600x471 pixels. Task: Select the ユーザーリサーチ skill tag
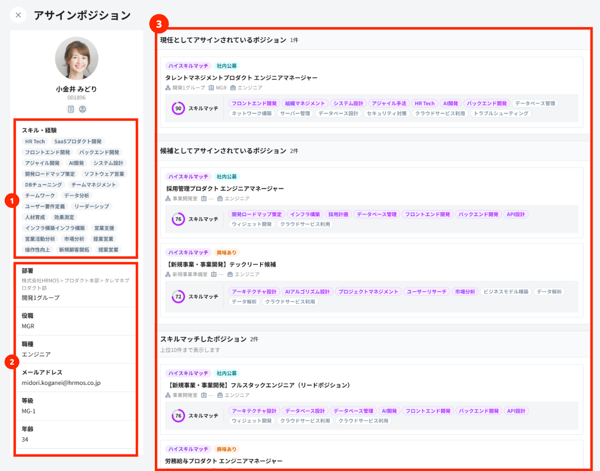(426, 291)
